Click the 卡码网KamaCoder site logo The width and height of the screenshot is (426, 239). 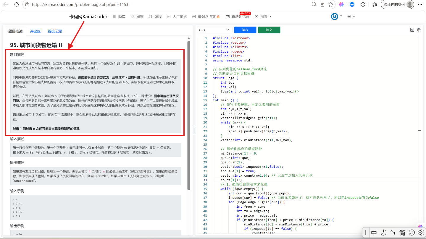(x=88, y=17)
